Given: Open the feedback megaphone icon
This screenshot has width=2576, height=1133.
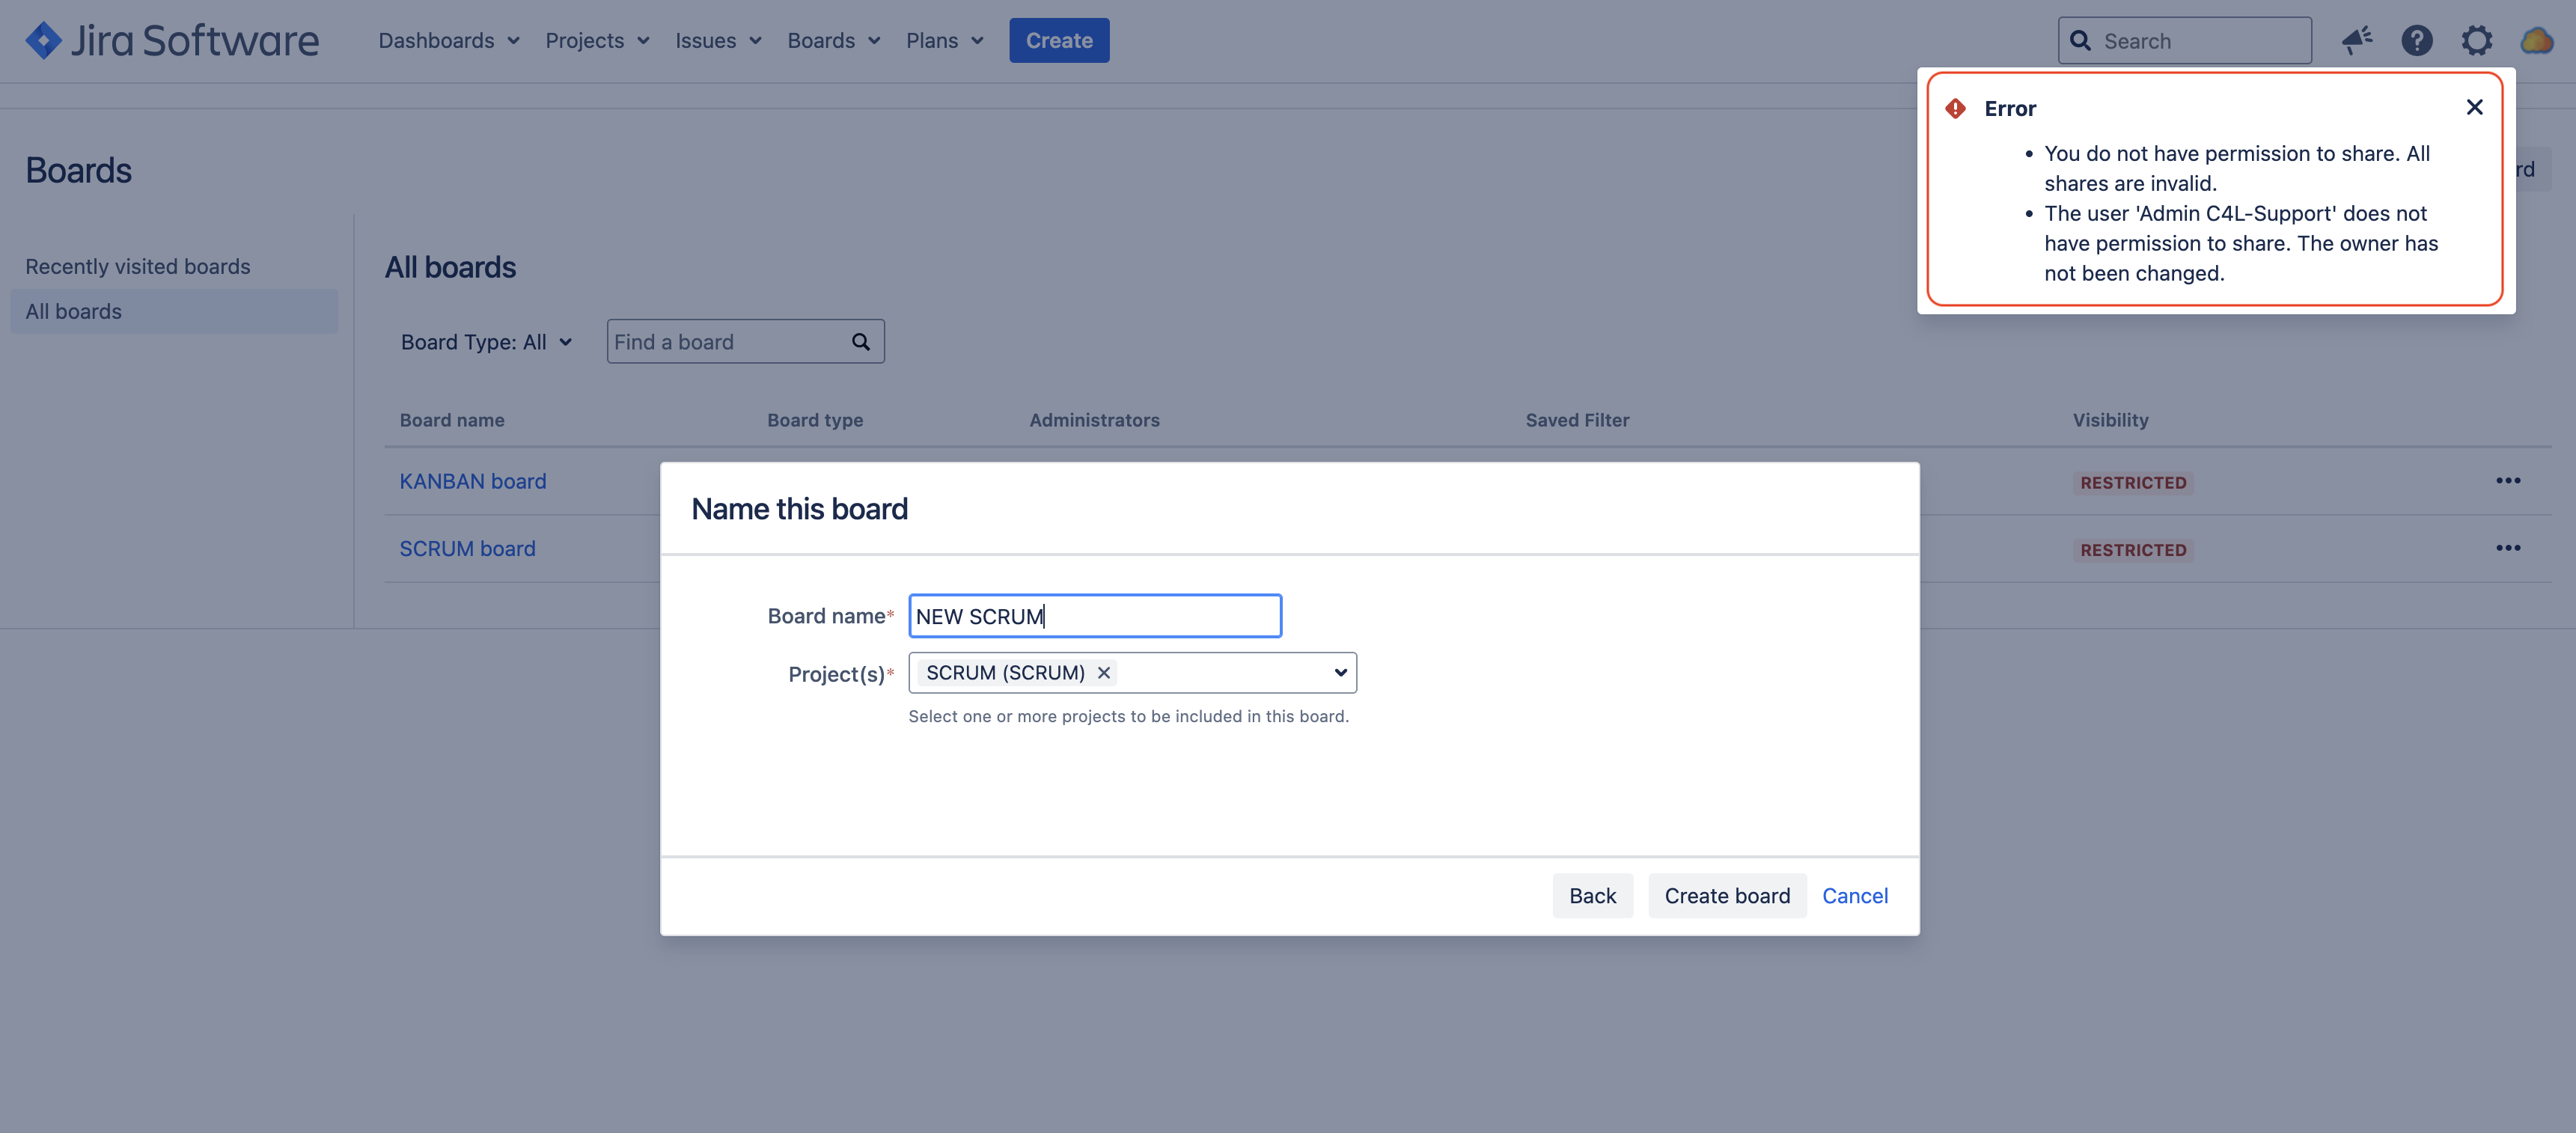Looking at the screenshot, I should [x=2357, y=41].
